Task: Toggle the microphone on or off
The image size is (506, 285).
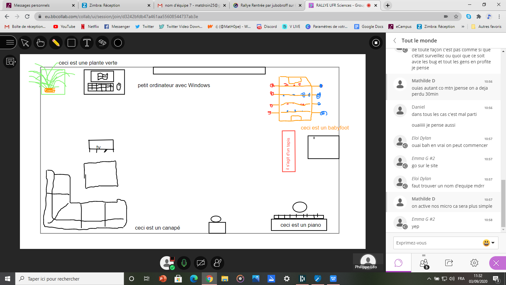Action: point(184,263)
